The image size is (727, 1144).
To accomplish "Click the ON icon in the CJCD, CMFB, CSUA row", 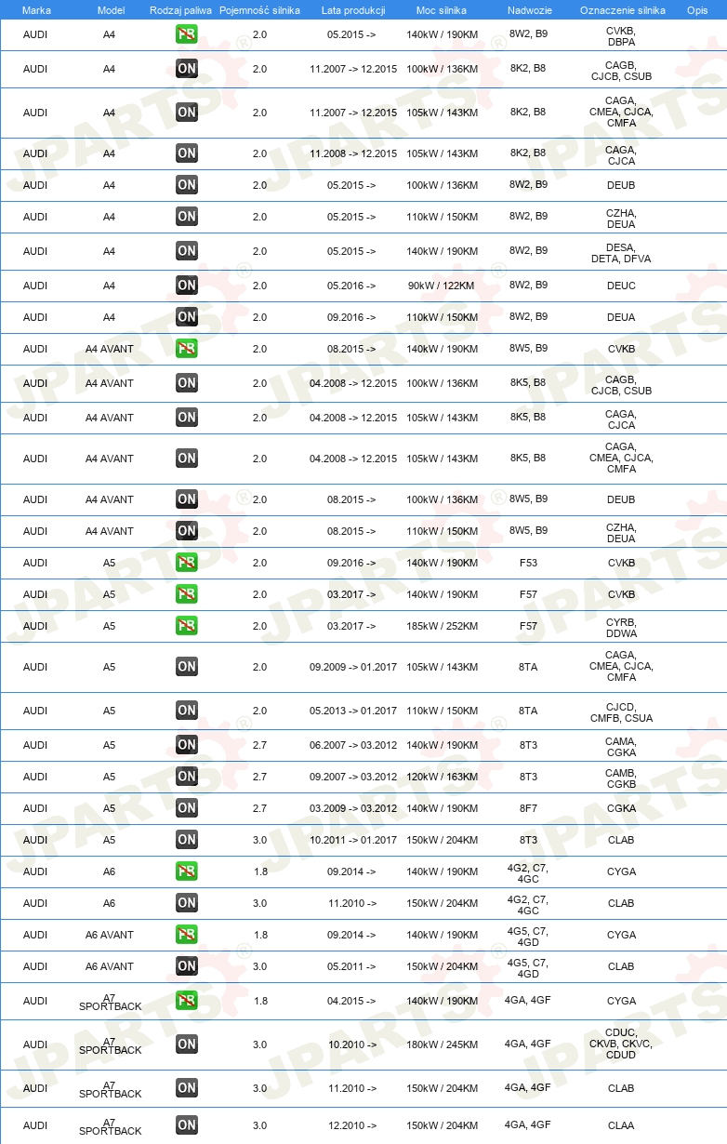I will [x=187, y=711].
